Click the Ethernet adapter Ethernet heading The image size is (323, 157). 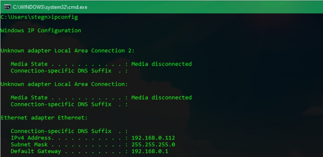(x=44, y=118)
